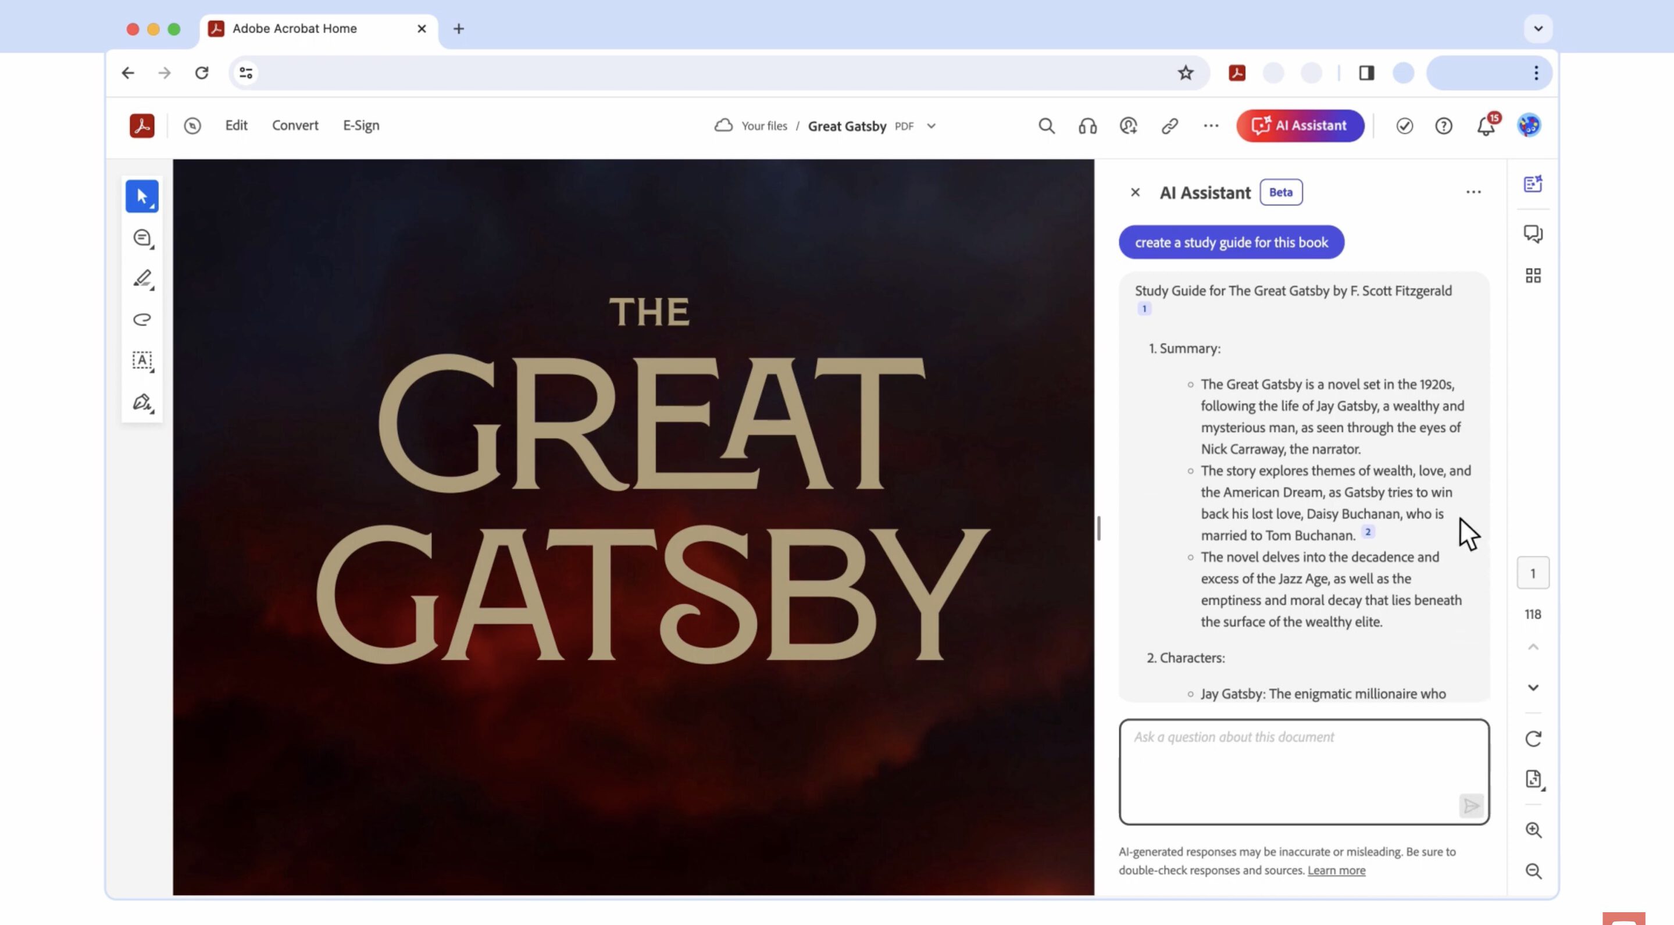Go to next page with down chevron
Image resolution: width=1674 pixels, height=925 pixels.
(x=1533, y=687)
